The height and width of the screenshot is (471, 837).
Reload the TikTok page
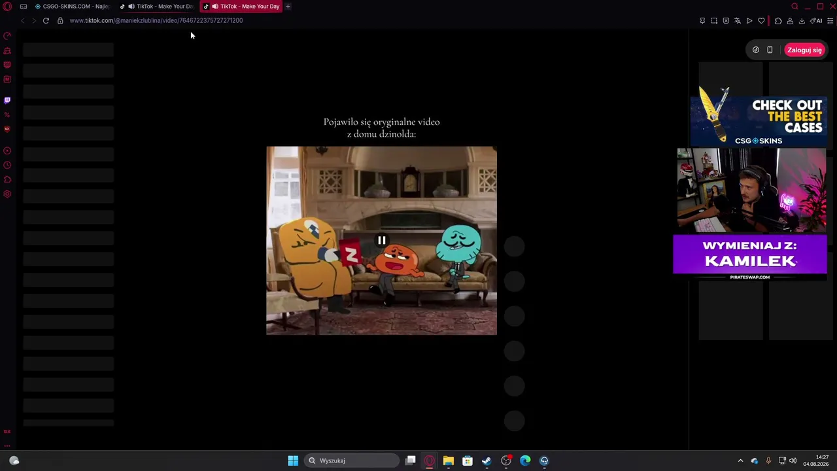click(x=46, y=20)
